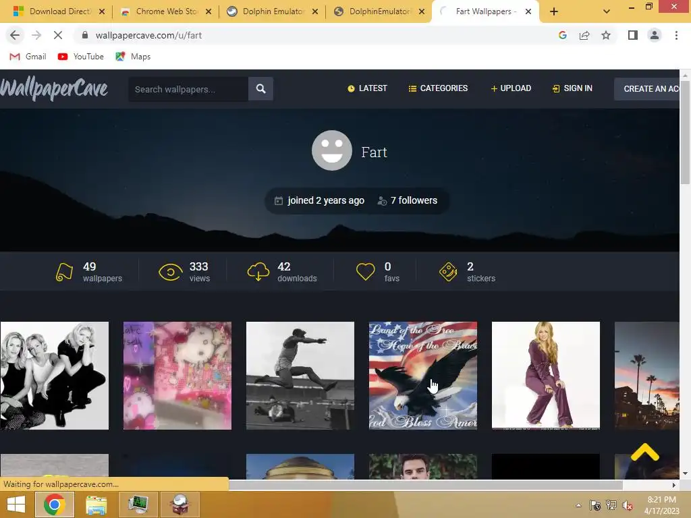The width and height of the screenshot is (691, 518).
Task: Share this page via share icon
Action: pos(584,35)
